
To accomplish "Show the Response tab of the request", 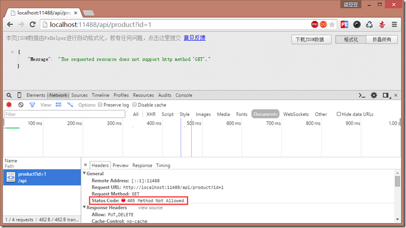I will 142,165.
